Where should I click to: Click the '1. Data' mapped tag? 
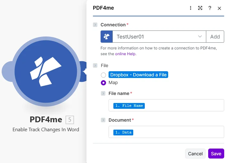pos(123,132)
